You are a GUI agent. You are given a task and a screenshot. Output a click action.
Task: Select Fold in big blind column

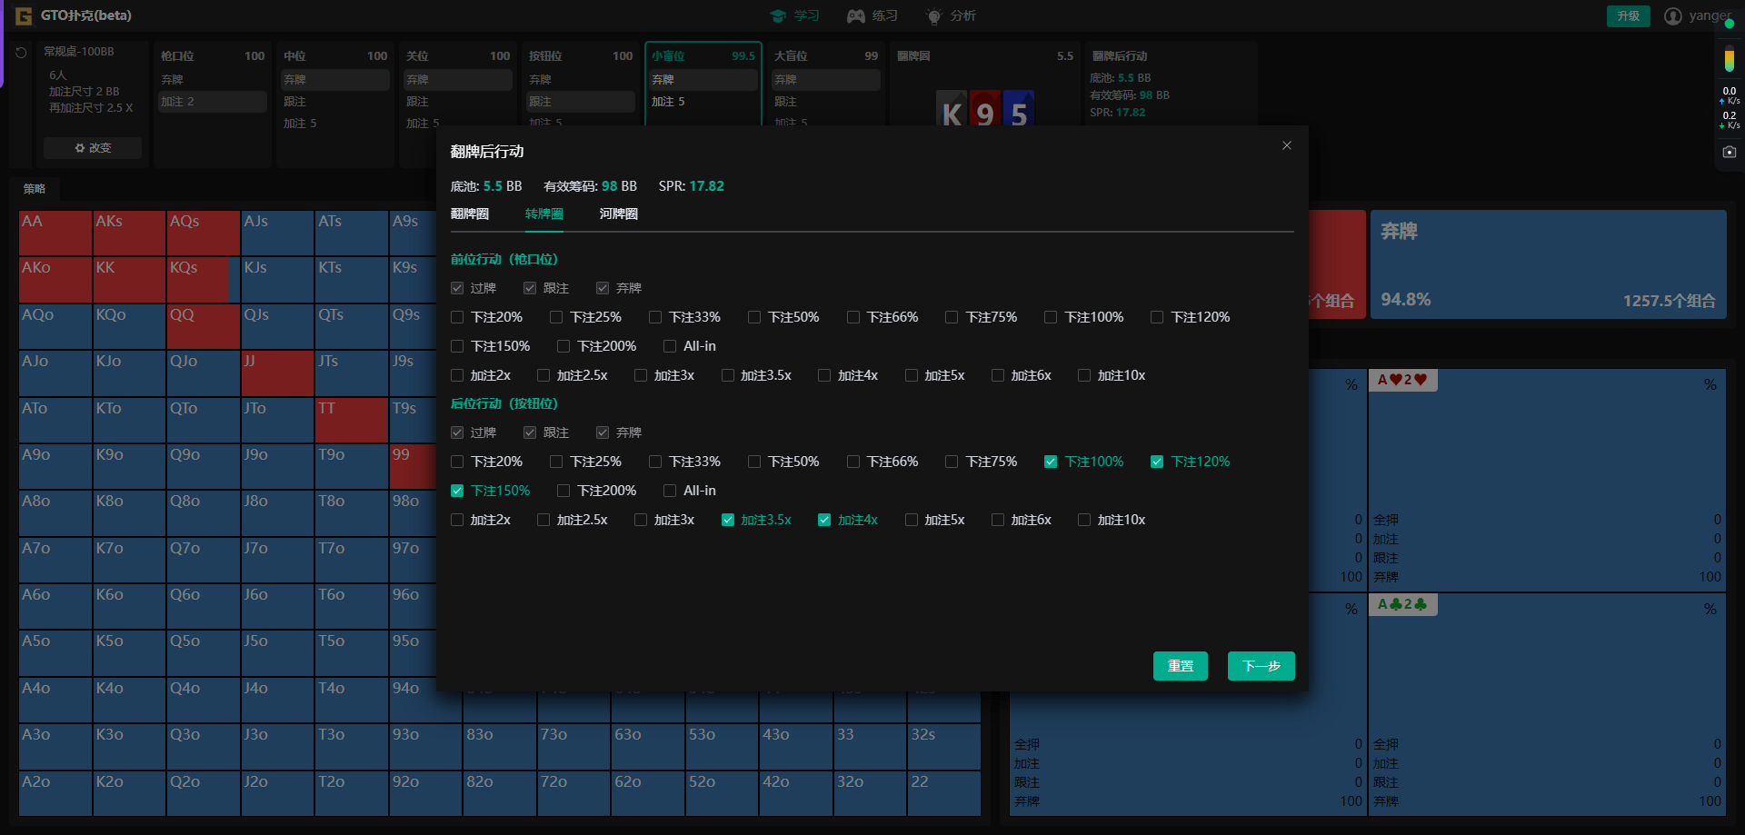(826, 80)
